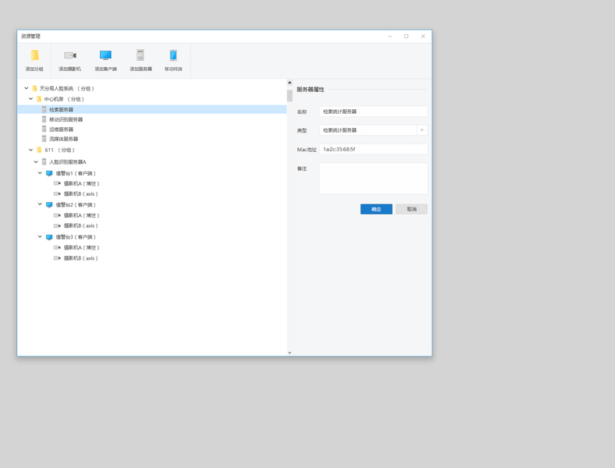Screen dimensions: 615x468
Task: Click the server icon beside 检索服务器
Action: pos(44,109)
